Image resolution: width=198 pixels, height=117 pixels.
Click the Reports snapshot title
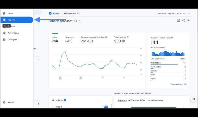click(60, 21)
